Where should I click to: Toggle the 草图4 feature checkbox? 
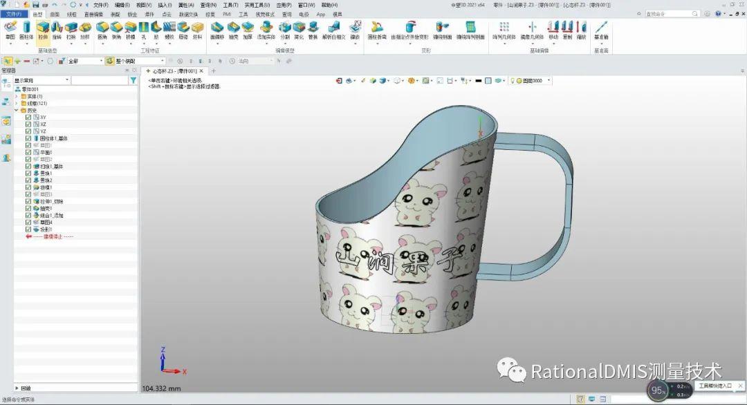(28, 223)
